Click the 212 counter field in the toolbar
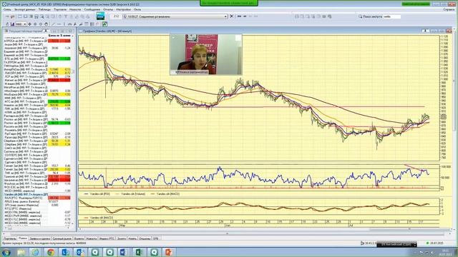The width and height of the screenshot is (458, 257). (116, 16)
